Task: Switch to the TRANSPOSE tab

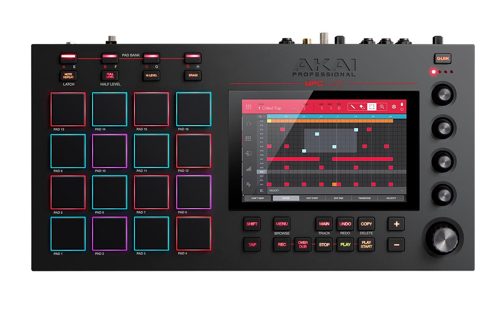Action: pos(365,198)
